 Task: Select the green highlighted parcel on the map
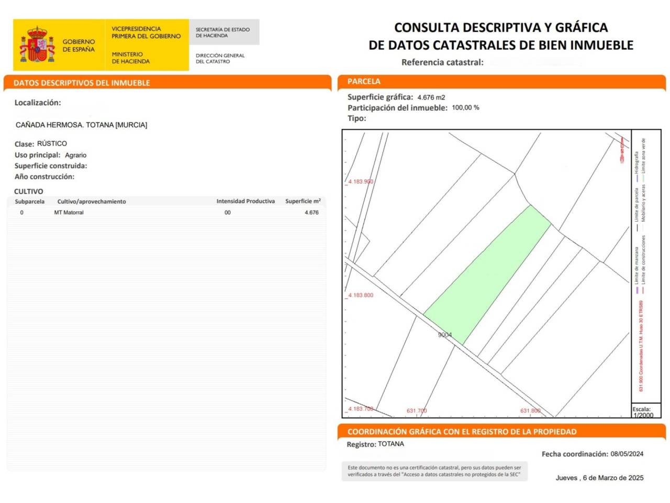(x=487, y=275)
